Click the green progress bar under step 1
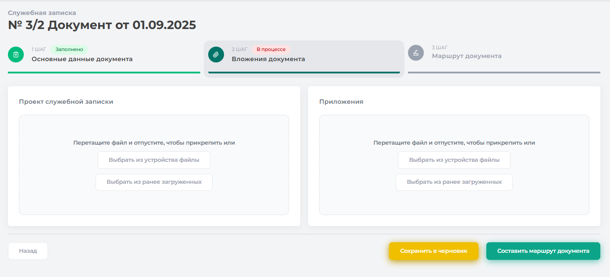 pyautogui.click(x=104, y=73)
